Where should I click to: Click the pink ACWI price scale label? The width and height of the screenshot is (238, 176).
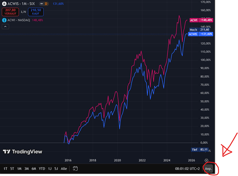201,20
